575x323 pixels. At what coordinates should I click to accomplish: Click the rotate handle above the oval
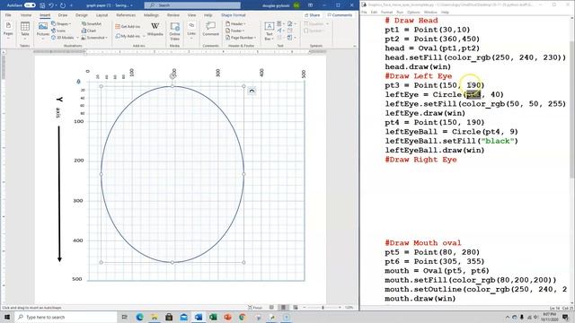point(172,76)
